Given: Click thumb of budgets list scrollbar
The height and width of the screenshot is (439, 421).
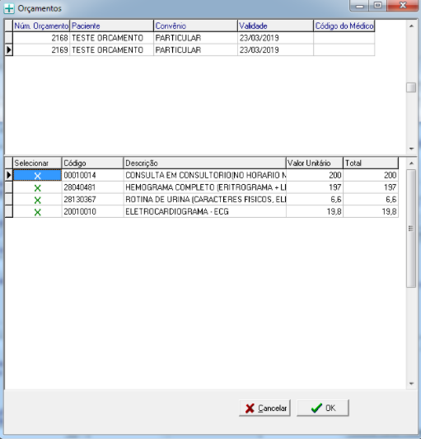Looking at the screenshot, I should click(x=411, y=87).
